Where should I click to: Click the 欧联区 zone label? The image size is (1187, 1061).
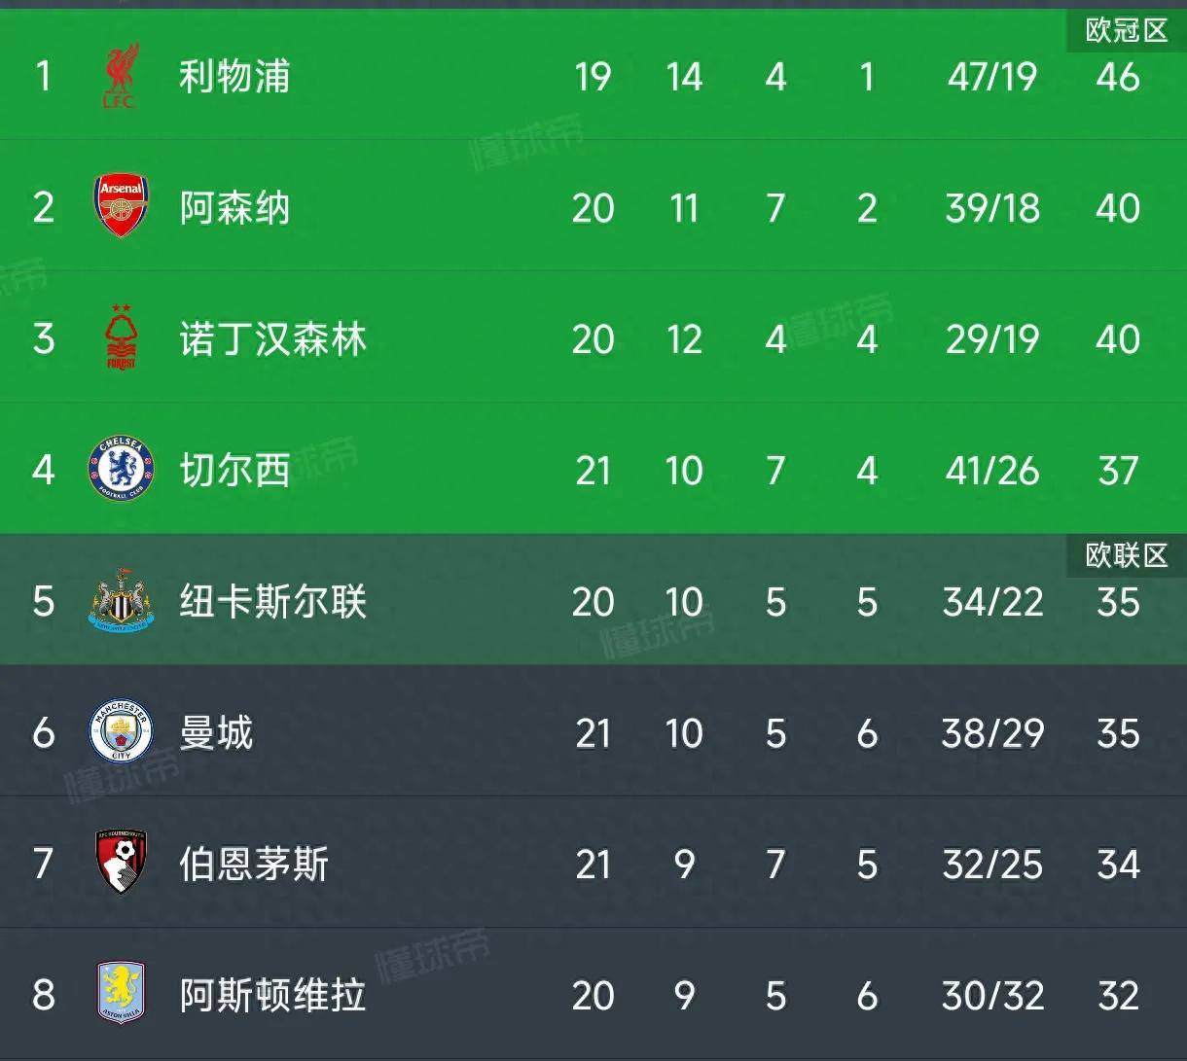pos(1126,555)
